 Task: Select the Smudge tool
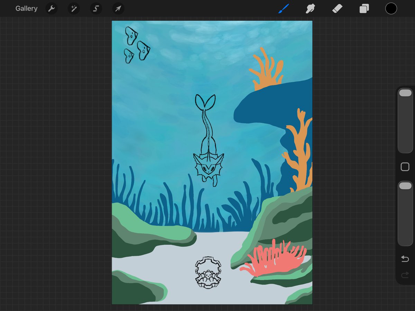310,9
